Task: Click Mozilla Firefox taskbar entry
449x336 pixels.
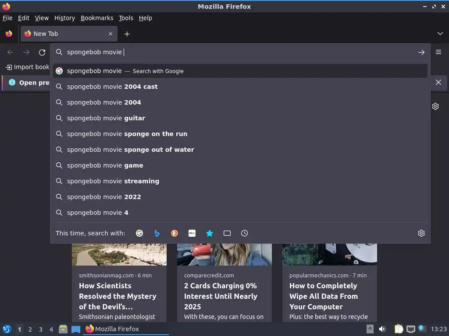Action: (126, 329)
